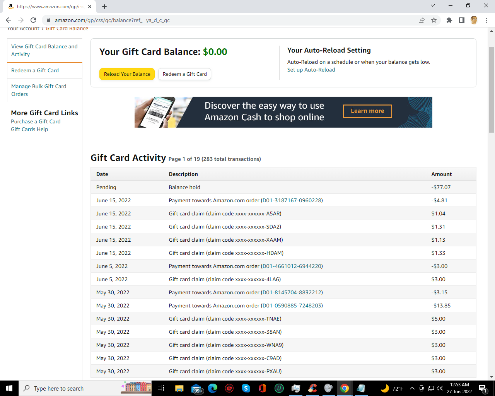Switch to Chrome in taskbar
The image size is (495, 396).
pos(344,388)
